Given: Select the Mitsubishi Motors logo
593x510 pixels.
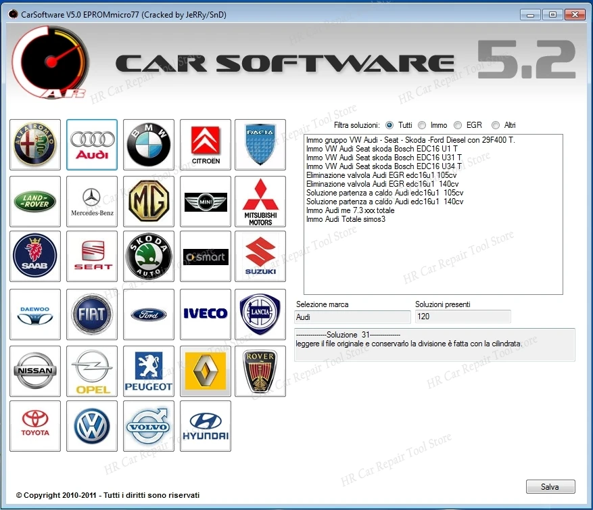Looking at the screenshot, I should coord(261,201).
